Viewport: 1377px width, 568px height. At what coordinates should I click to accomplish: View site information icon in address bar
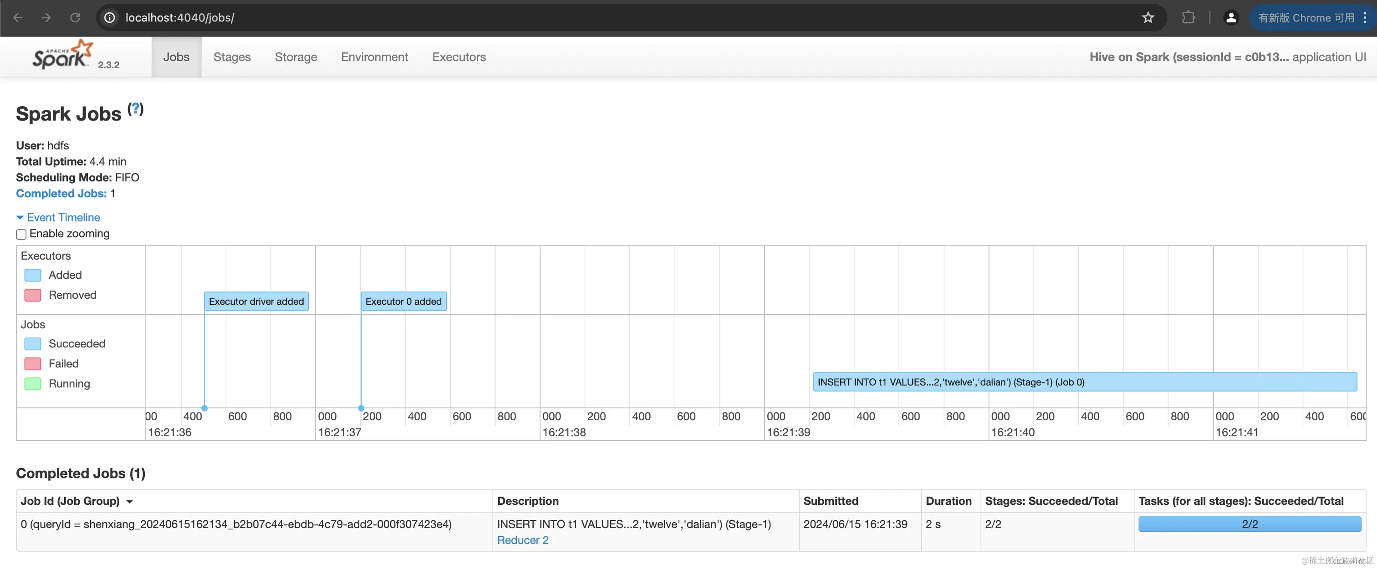pyautogui.click(x=110, y=18)
